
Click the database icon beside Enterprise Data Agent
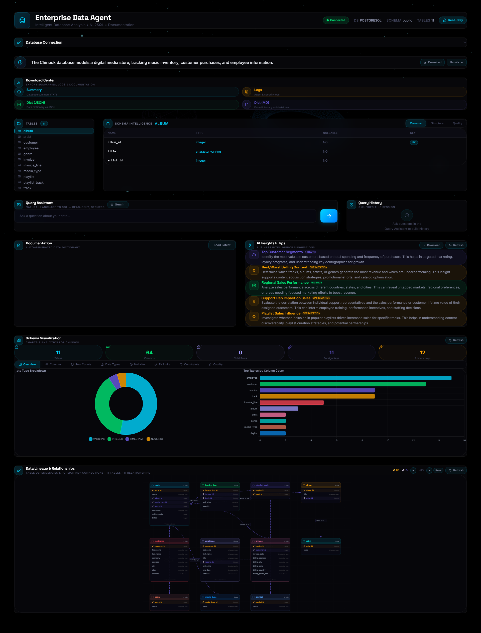pyautogui.click(x=22, y=20)
